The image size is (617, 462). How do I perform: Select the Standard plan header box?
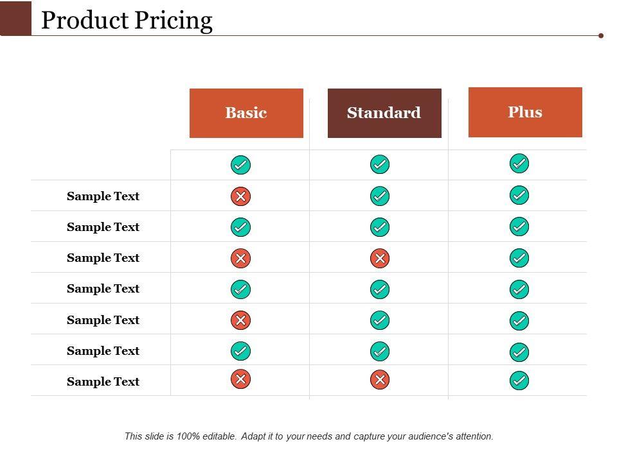pyautogui.click(x=384, y=113)
